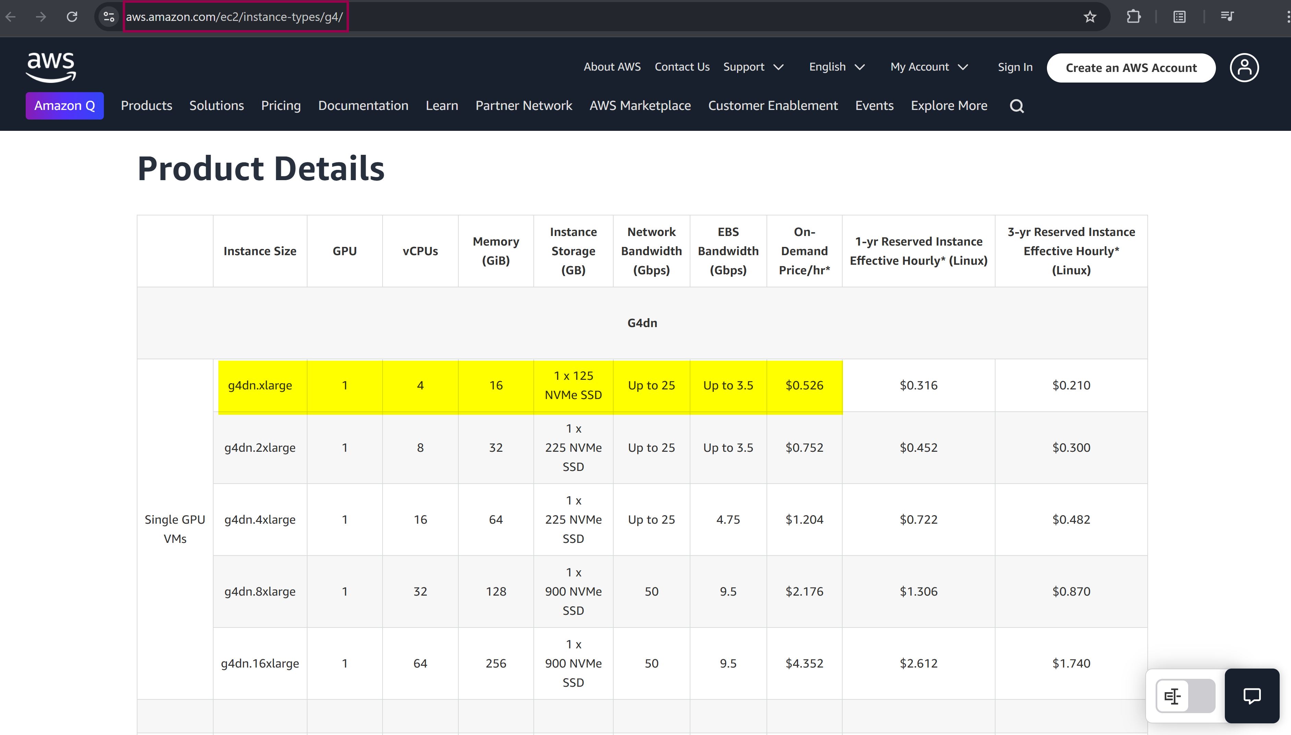Click the address bar URL field

pyautogui.click(x=235, y=17)
